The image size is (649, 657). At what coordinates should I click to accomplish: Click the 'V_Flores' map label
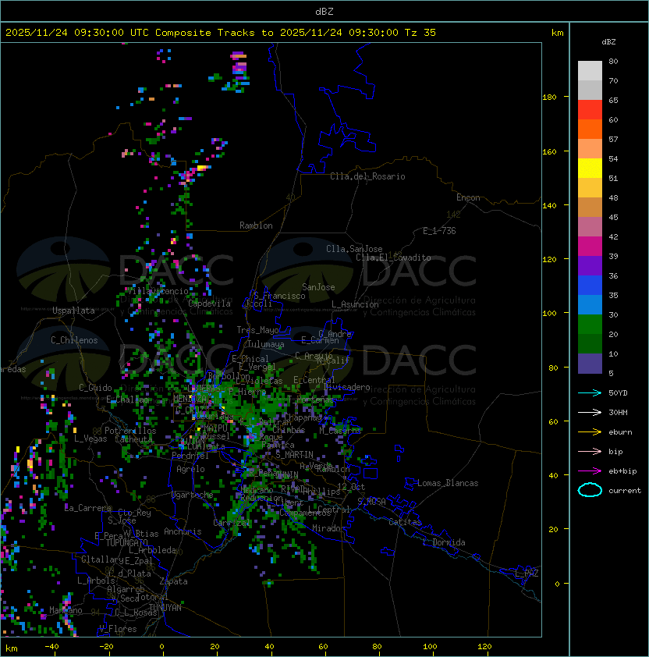click(118, 629)
